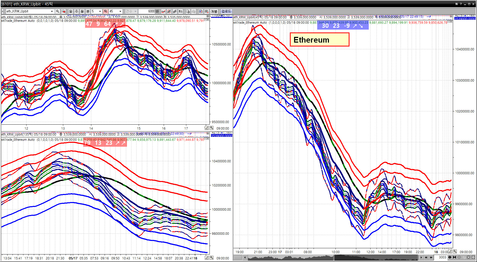
Task: Click the rewind double-left arrow button
Action: tap(426, 258)
